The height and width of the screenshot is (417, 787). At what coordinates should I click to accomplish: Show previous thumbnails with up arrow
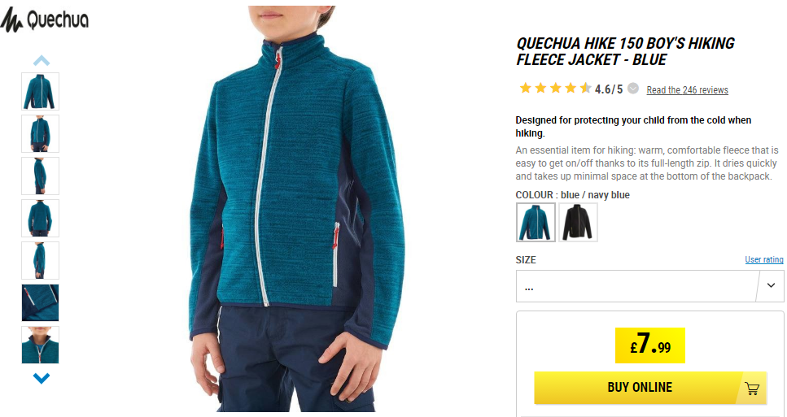point(42,61)
